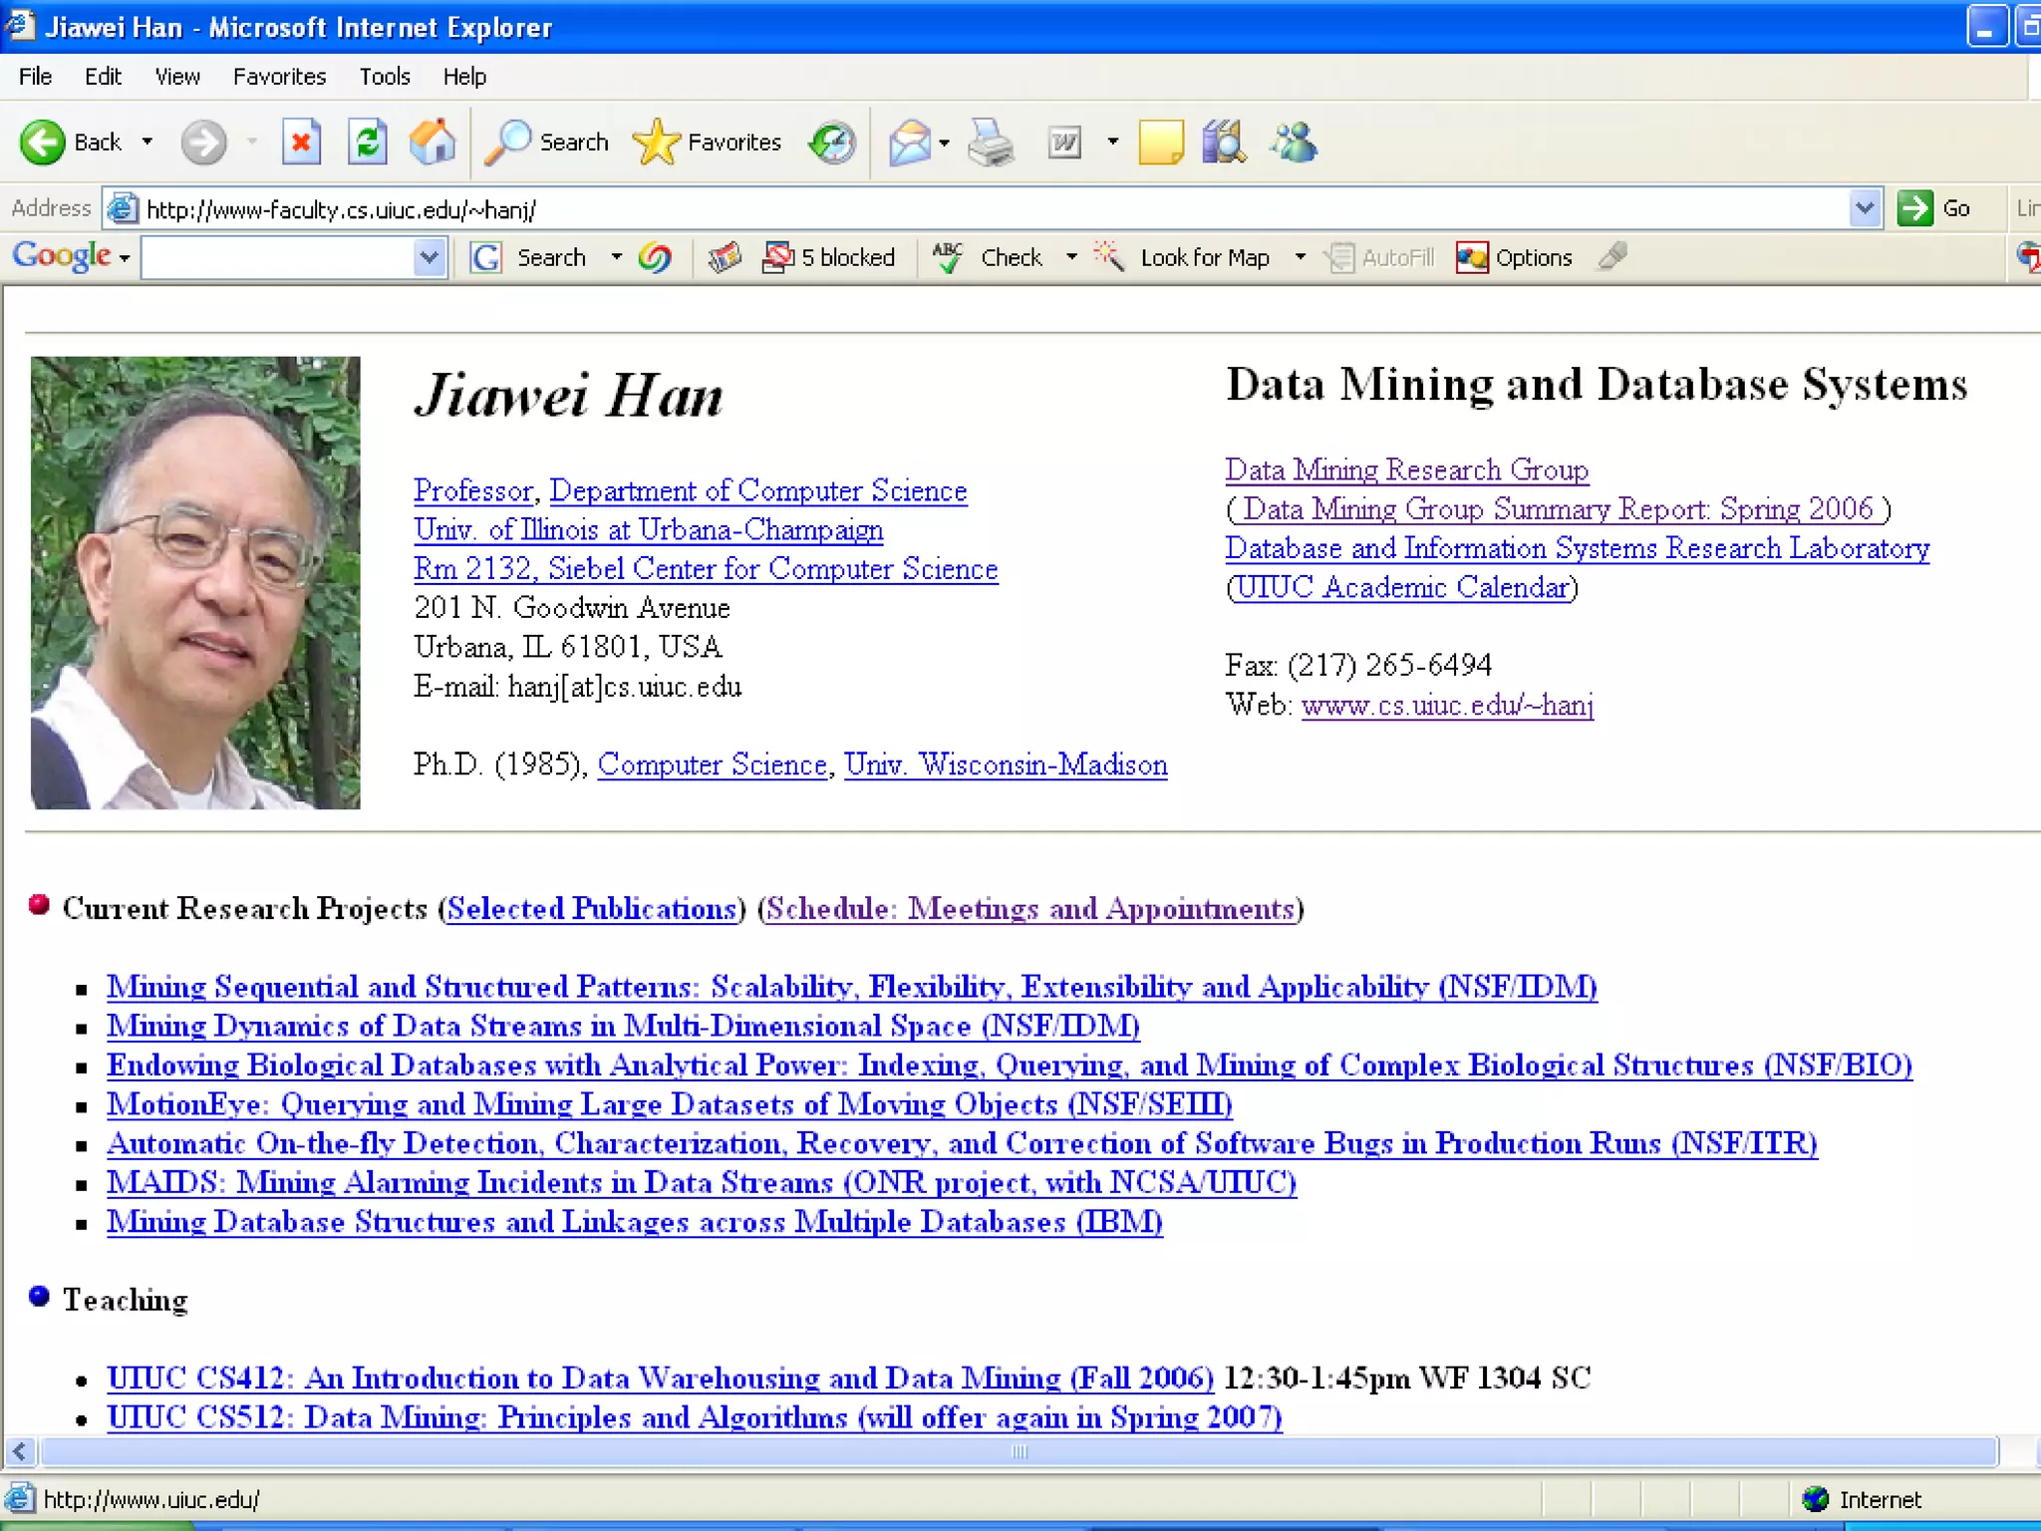This screenshot has width=2041, height=1531.
Task: Expand the Back button history arrow
Action: tap(147, 143)
